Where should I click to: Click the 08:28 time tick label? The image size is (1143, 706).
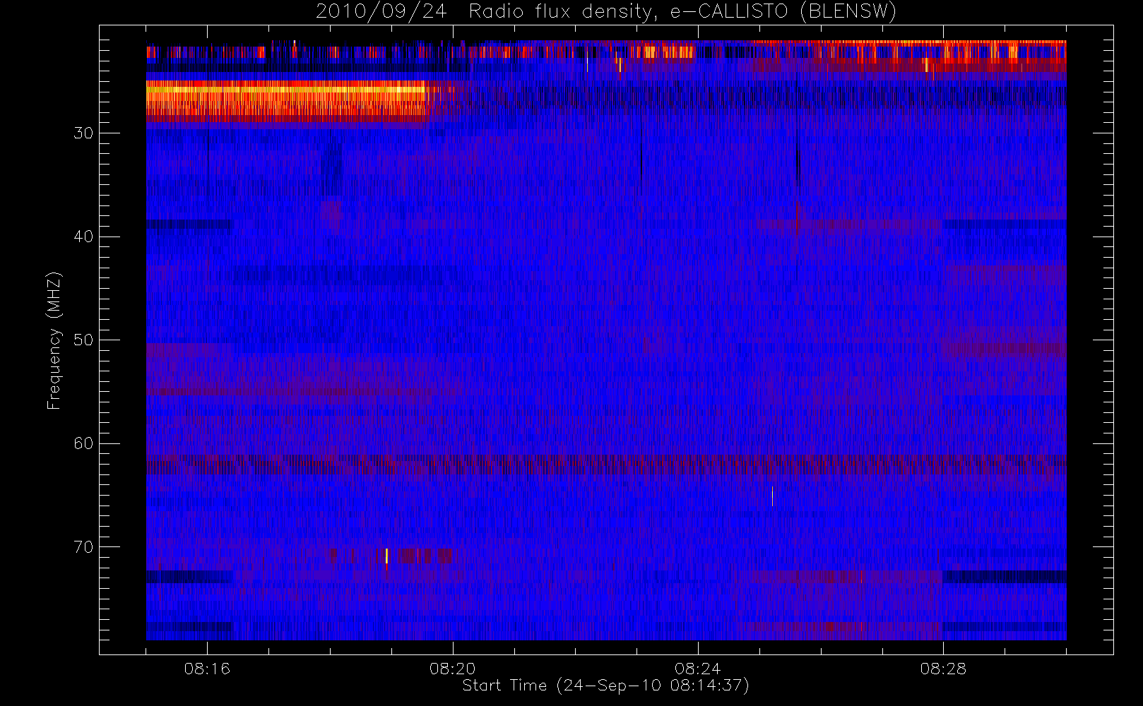click(x=942, y=669)
